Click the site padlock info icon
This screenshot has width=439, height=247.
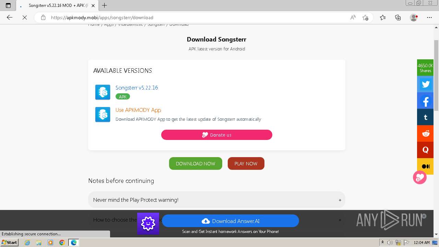coord(43,17)
